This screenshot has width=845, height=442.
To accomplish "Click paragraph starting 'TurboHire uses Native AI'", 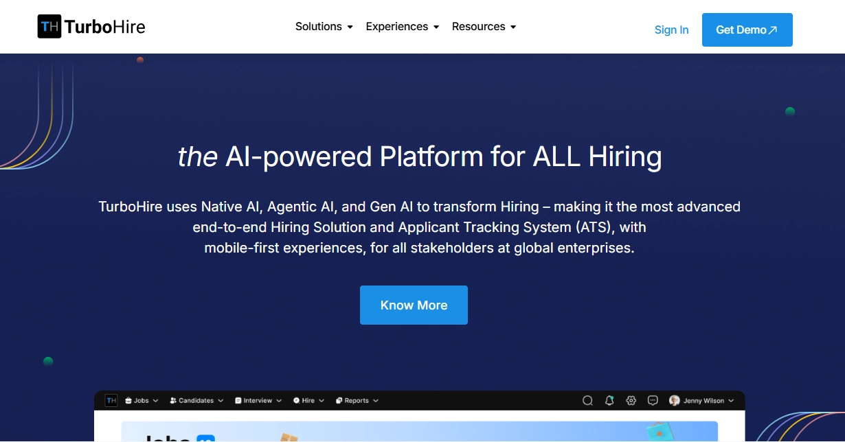I will (420, 227).
